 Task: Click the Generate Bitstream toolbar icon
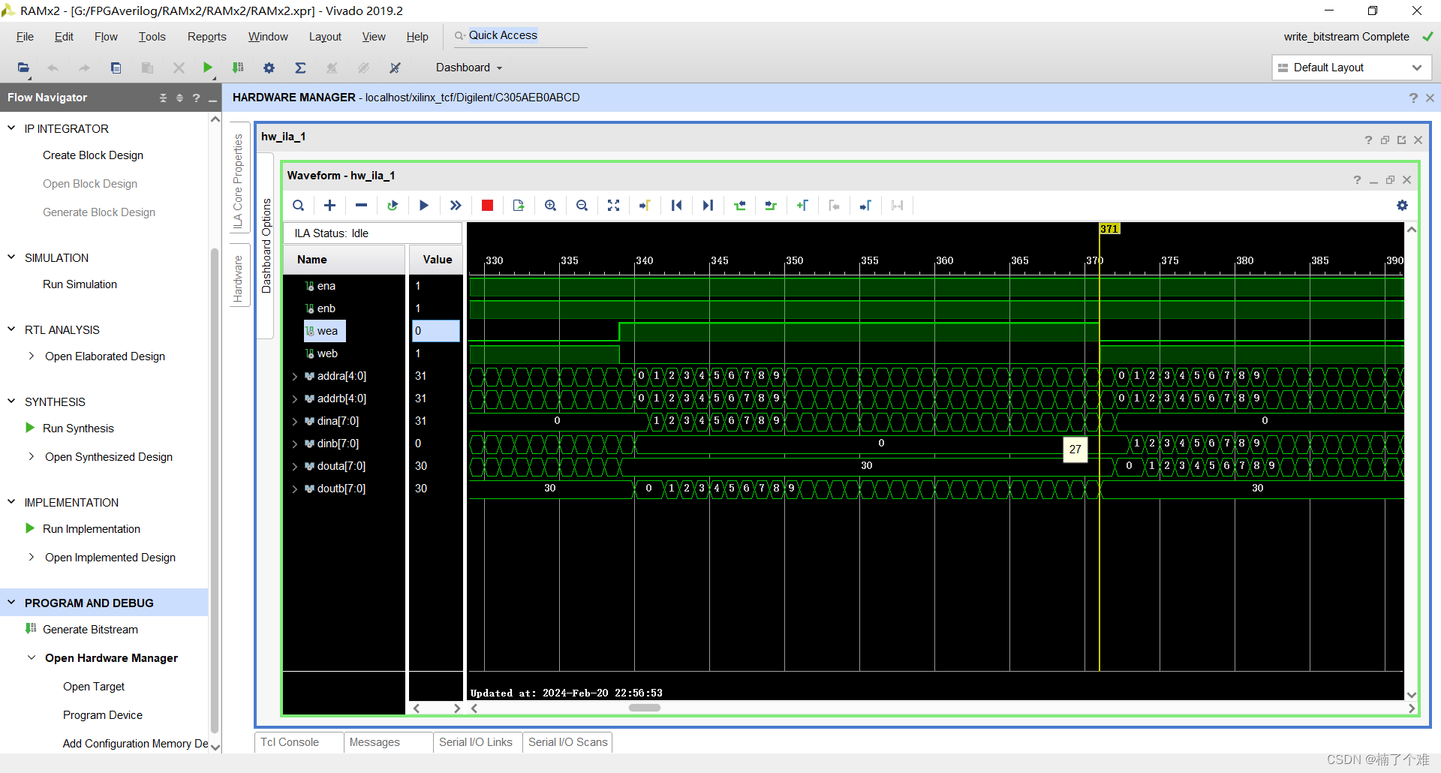coord(238,68)
